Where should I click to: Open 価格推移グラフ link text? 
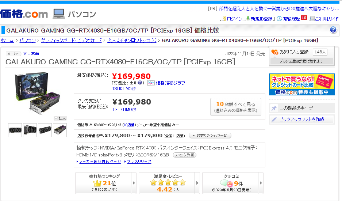[x=170, y=83]
